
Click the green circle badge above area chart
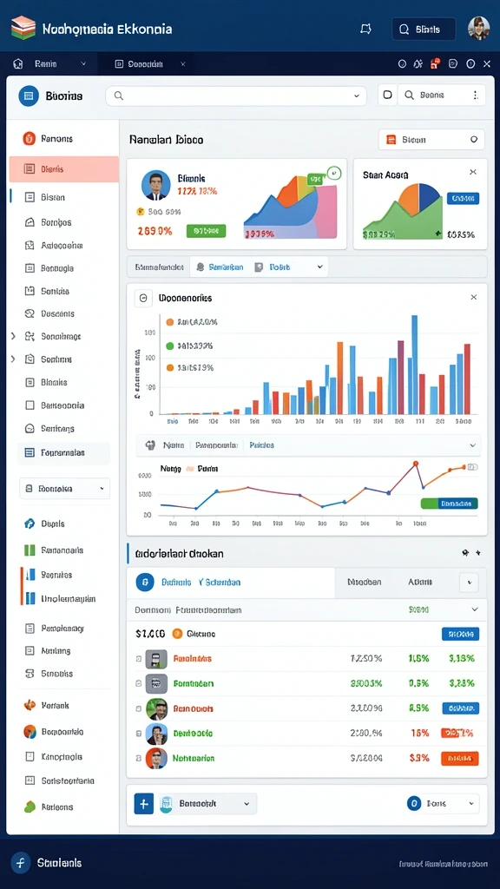(x=334, y=173)
